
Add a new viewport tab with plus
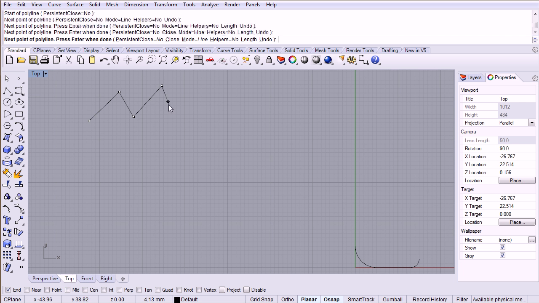click(x=123, y=279)
